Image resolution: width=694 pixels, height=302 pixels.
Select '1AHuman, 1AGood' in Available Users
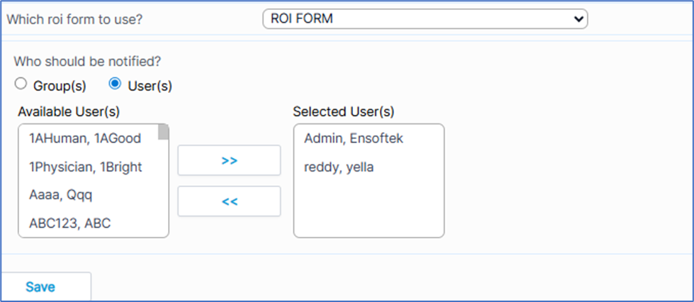coord(85,139)
